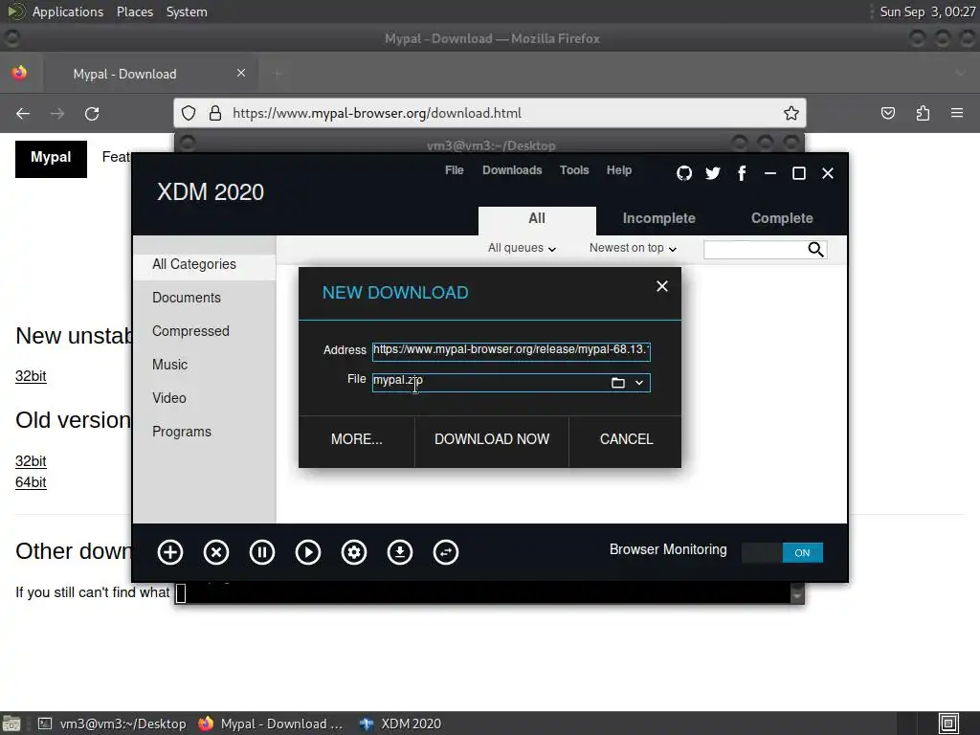This screenshot has width=980, height=735.
Task: Open the Applications menu
Action: pyautogui.click(x=68, y=11)
